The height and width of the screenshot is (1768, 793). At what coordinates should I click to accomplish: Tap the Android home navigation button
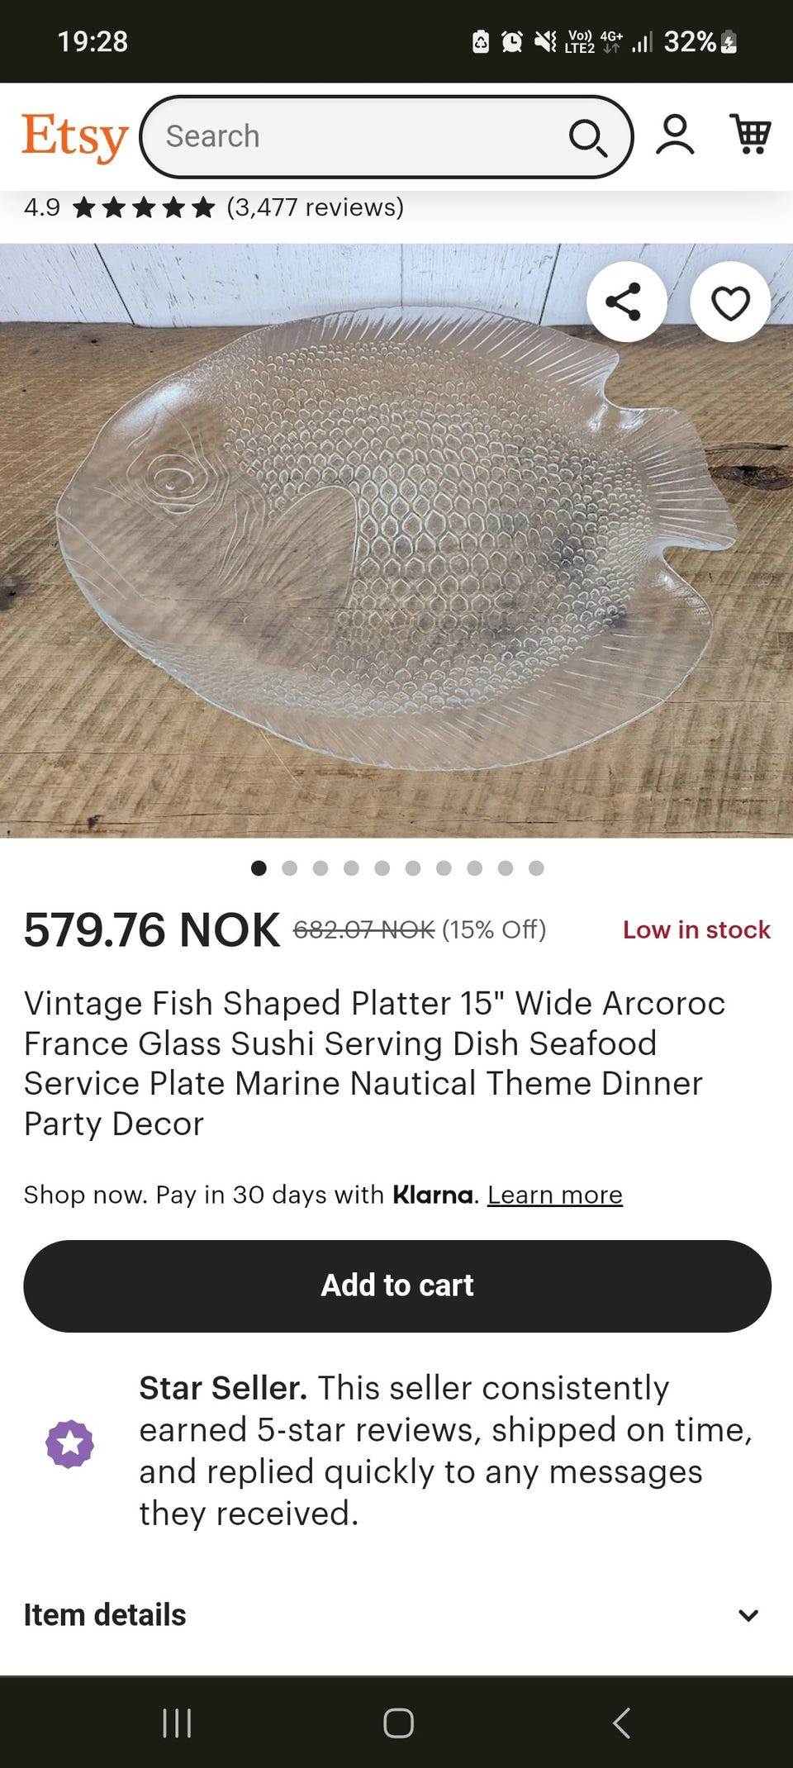click(398, 1723)
